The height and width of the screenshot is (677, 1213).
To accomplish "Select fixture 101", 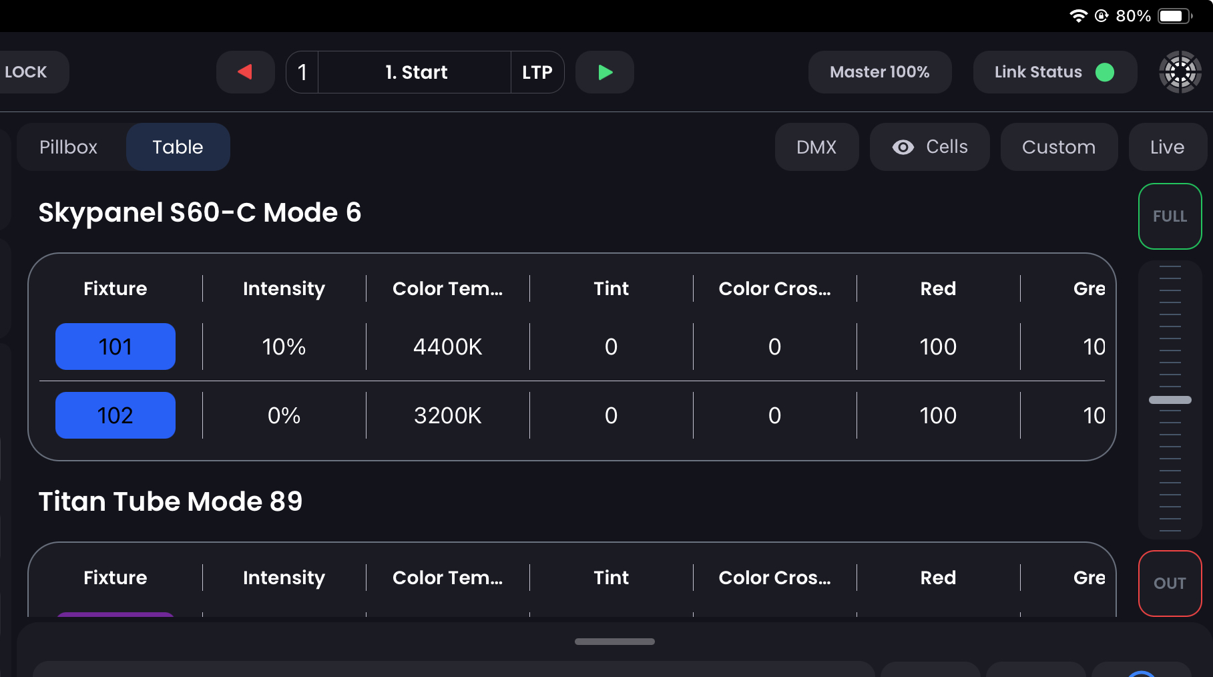I will click(115, 347).
